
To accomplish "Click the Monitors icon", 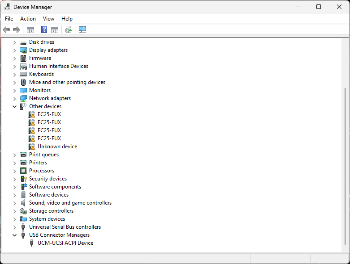I will point(23,90).
